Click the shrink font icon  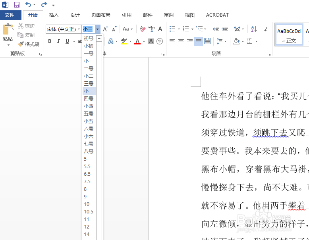tap(114, 29)
